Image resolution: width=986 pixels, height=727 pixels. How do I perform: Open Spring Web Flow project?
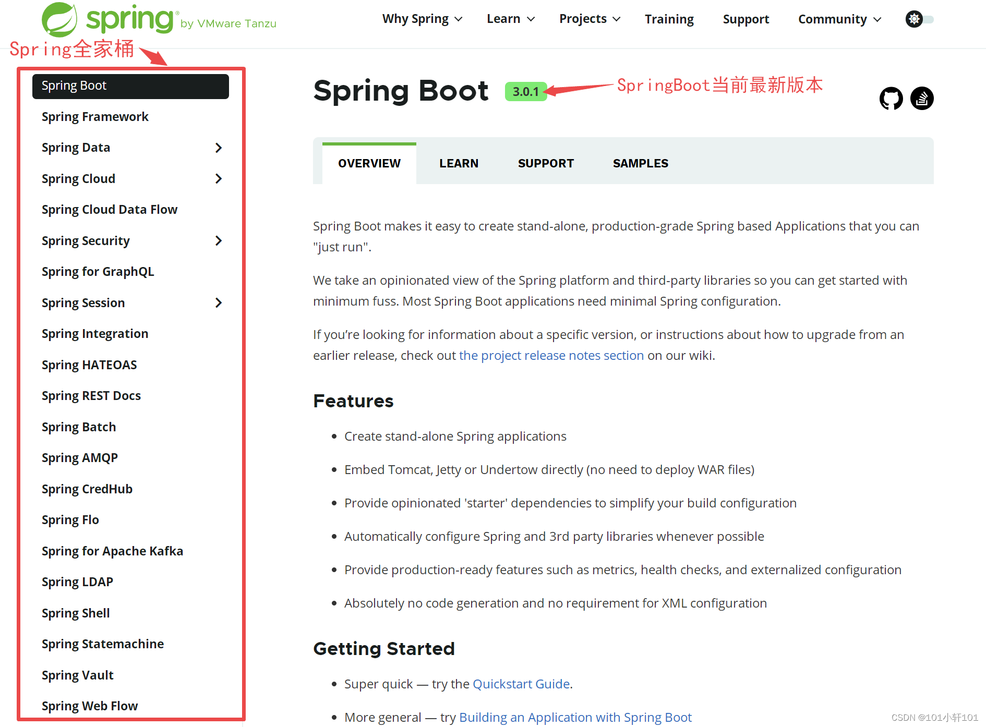pyautogui.click(x=90, y=706)
